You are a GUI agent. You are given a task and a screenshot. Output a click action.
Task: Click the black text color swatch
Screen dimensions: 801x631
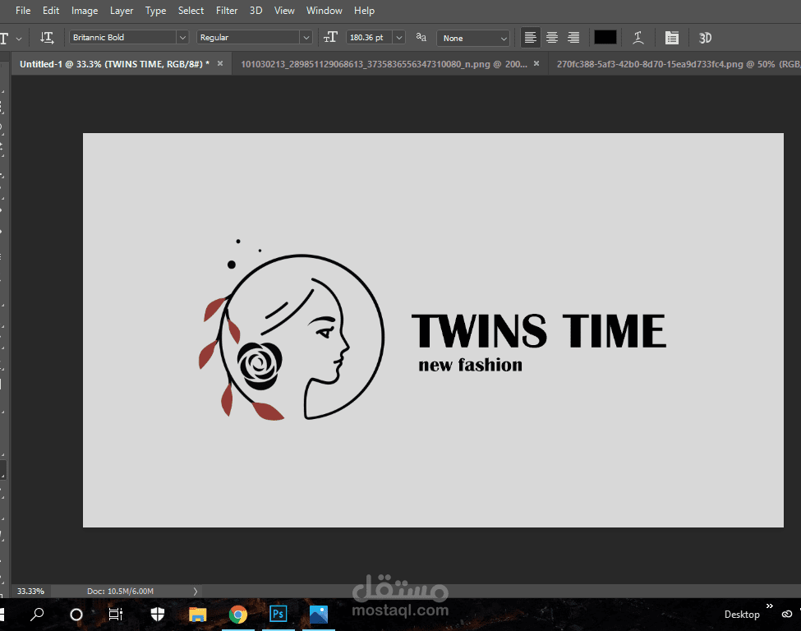[x=605, y=38]
